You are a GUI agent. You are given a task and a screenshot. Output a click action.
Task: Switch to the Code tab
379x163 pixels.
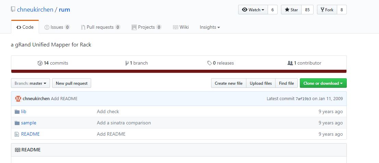[x=25, y=27]
